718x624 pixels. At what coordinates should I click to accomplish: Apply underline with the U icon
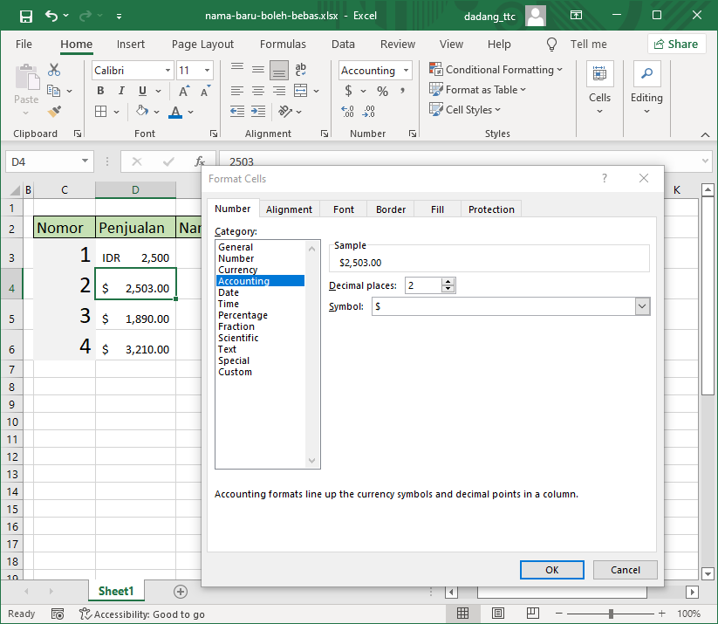tap(140, 90)
